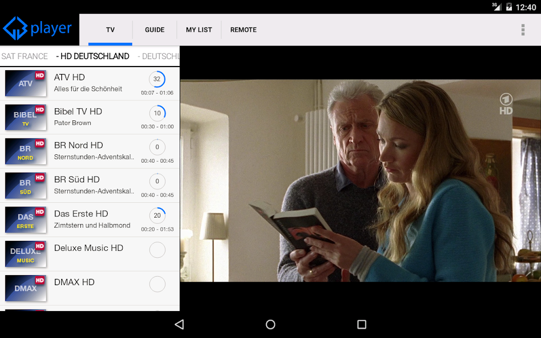Select the BR Süd HD channel logo
The height and width of the screenshot is (338, 541).
(x=25, y=185)
